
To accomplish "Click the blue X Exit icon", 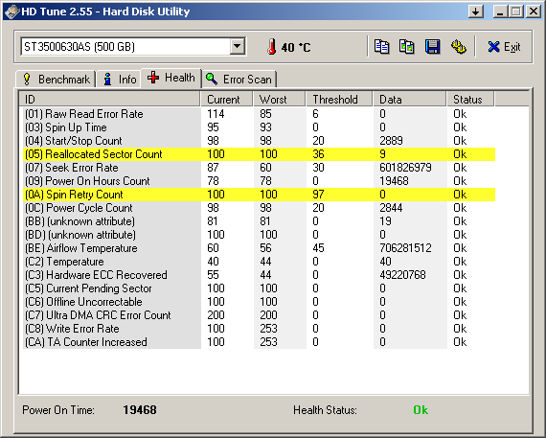I will (x=493, y=47).
